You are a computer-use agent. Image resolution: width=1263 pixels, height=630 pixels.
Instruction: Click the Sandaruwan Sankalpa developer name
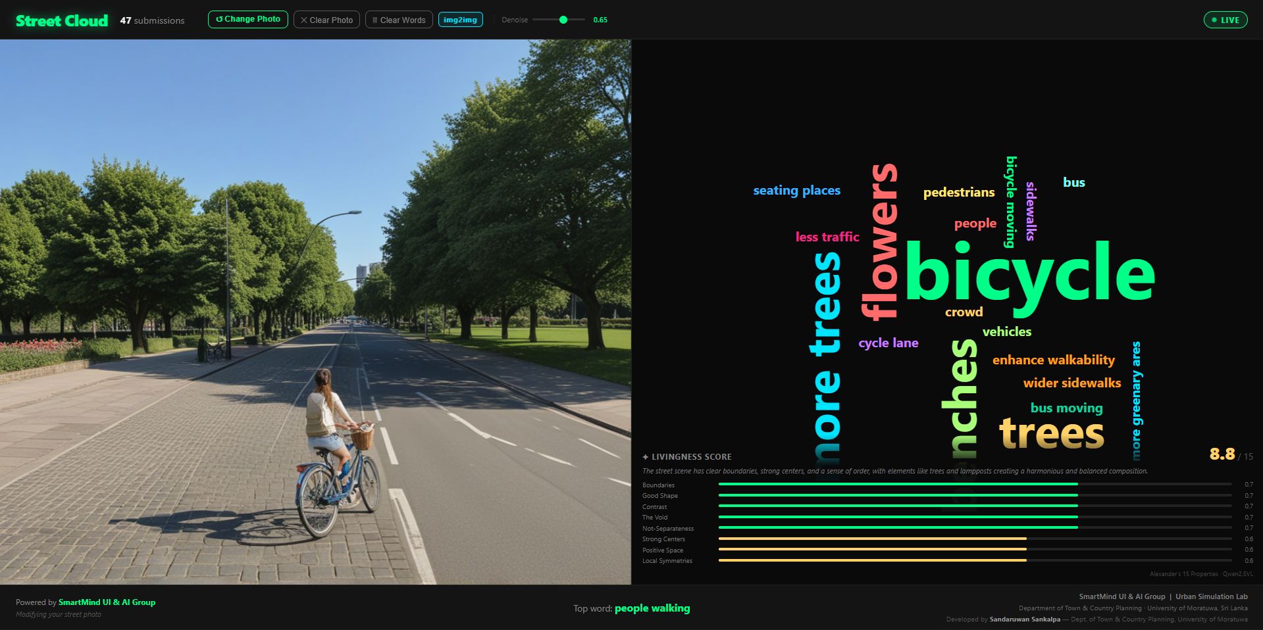coord(1025,619)
